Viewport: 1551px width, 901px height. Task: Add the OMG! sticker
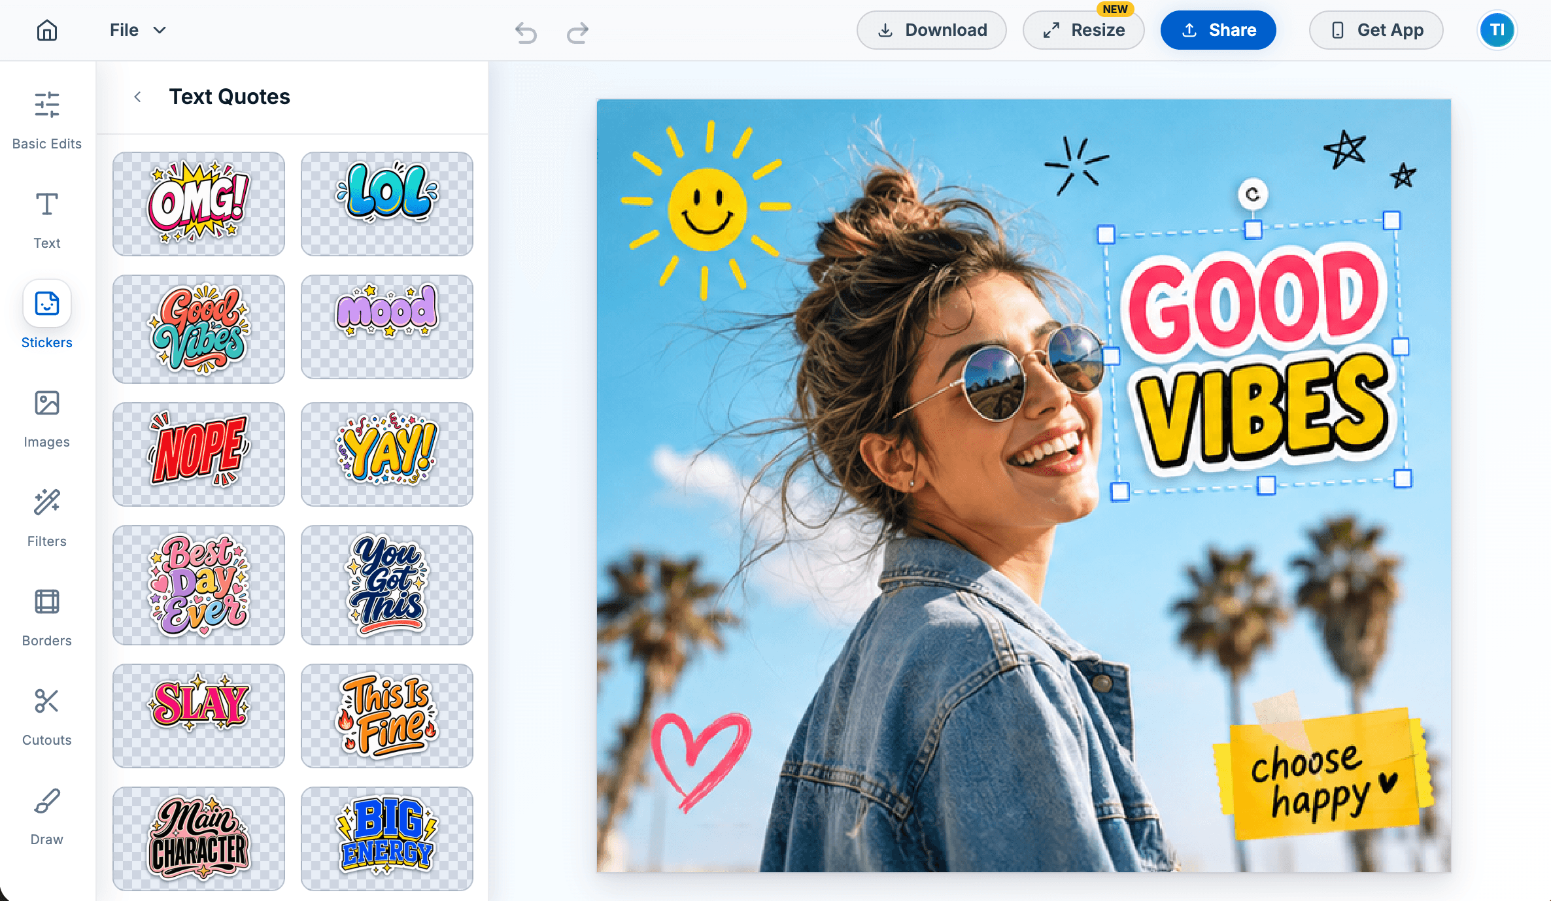tap(199, 203)
